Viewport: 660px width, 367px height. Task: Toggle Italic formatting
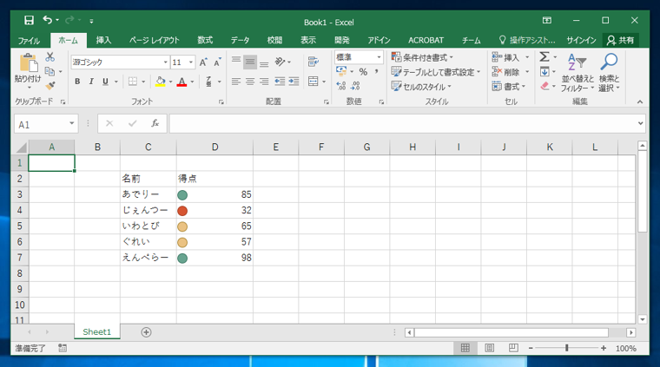point(91,82)
